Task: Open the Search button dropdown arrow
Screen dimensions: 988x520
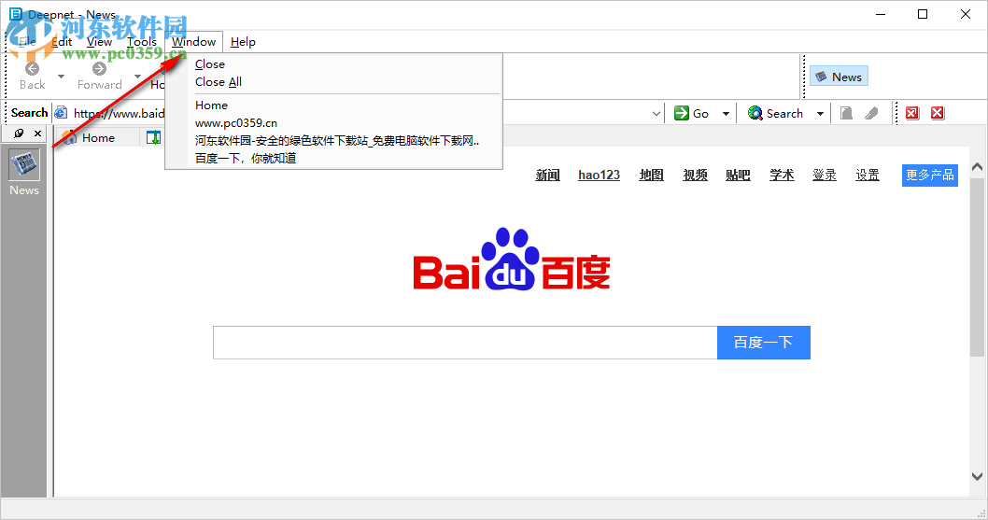Action: 820,114
